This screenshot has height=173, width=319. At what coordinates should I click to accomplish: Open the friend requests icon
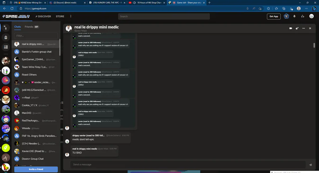pos(303,16)
